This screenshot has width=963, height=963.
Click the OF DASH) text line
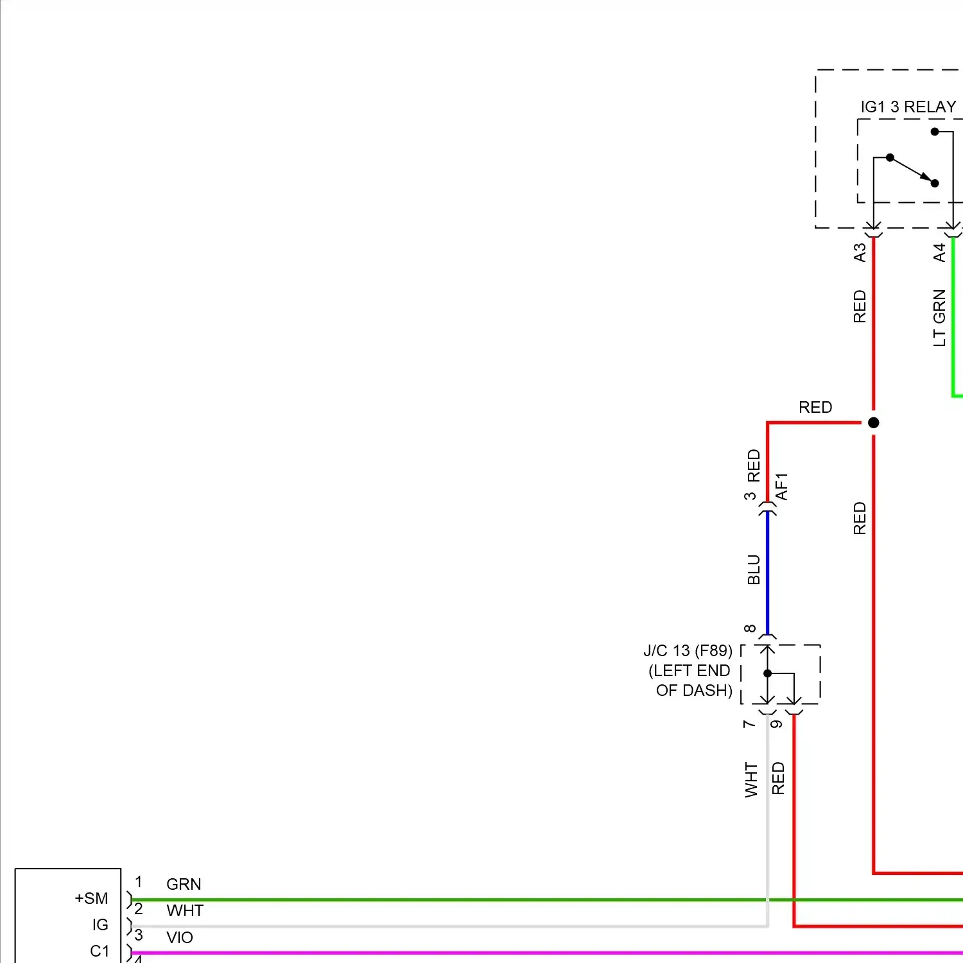tap(694, 690)
